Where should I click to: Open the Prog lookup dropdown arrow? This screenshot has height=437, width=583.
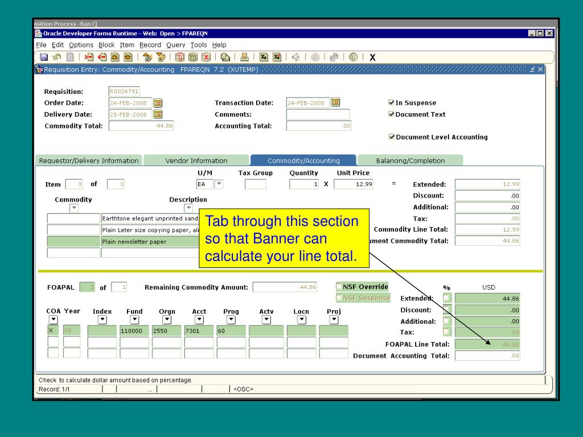pos(231,320)
